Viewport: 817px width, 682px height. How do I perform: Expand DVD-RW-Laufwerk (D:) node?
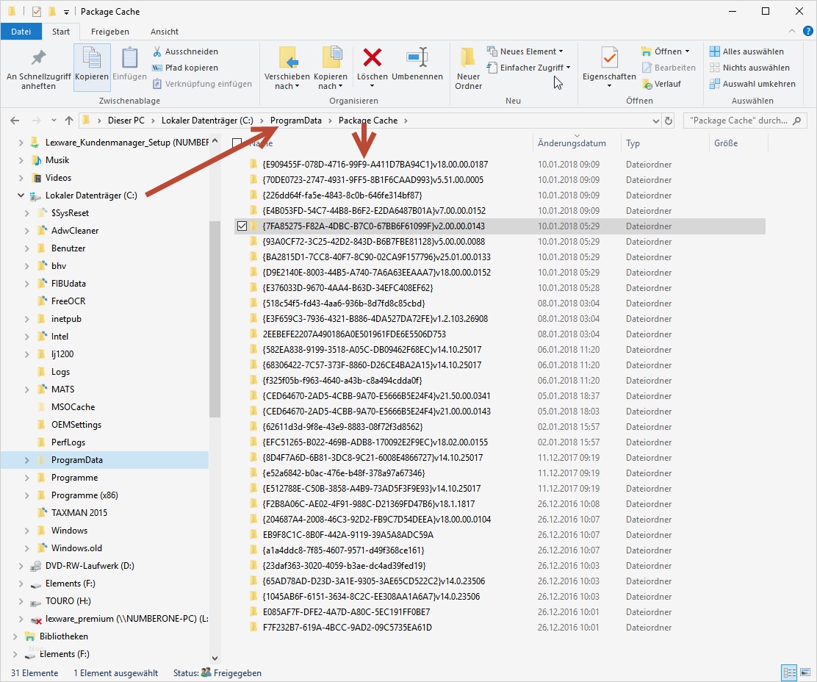point(21,566)
